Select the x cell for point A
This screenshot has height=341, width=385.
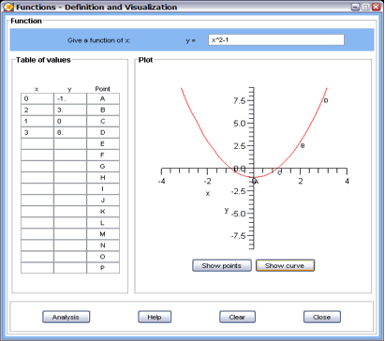coord(37,98)
